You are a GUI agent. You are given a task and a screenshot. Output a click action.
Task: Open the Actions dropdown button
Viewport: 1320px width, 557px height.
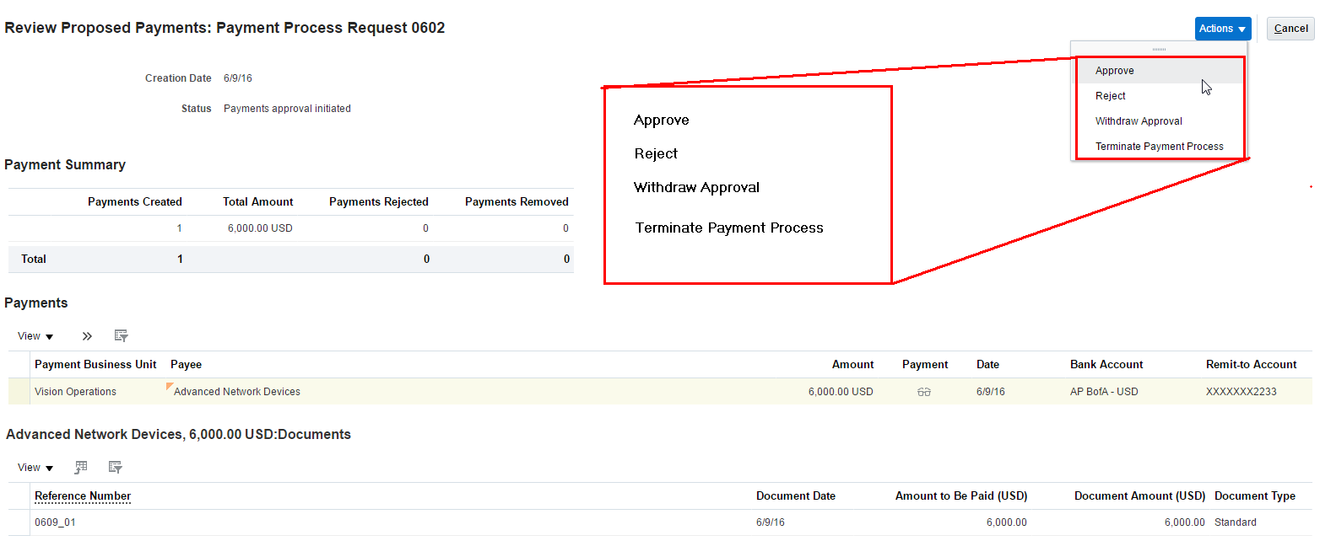tap(1223, 29)
